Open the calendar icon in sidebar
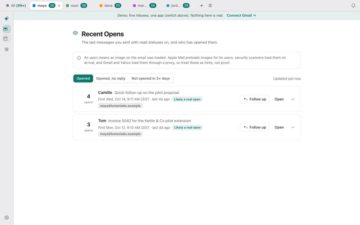Viewport: 360px width, 225px height. (6, 39)
